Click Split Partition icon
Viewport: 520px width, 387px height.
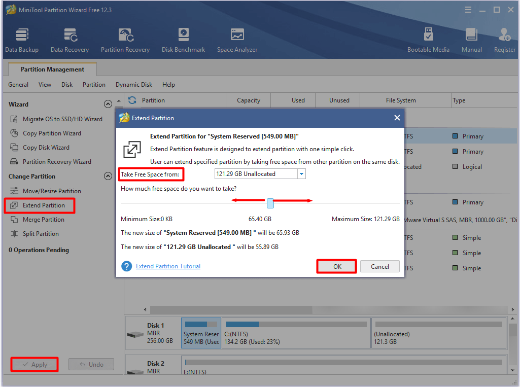pos(14,234)
